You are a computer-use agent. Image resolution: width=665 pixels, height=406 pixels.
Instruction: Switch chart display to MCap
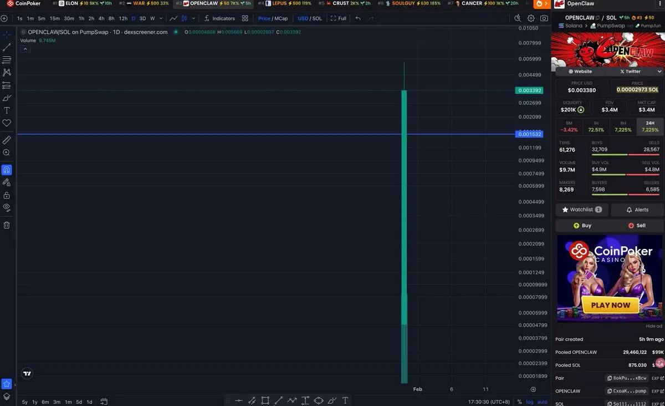coord(282,18)
